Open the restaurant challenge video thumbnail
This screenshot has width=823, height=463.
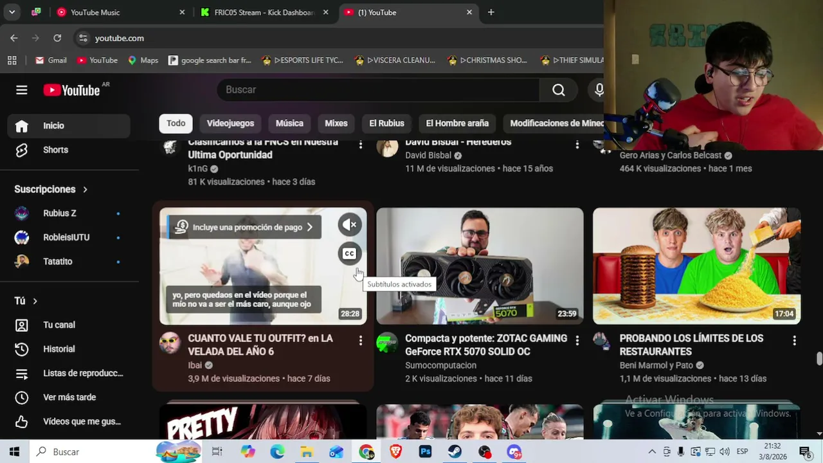(x=696, y=266)
